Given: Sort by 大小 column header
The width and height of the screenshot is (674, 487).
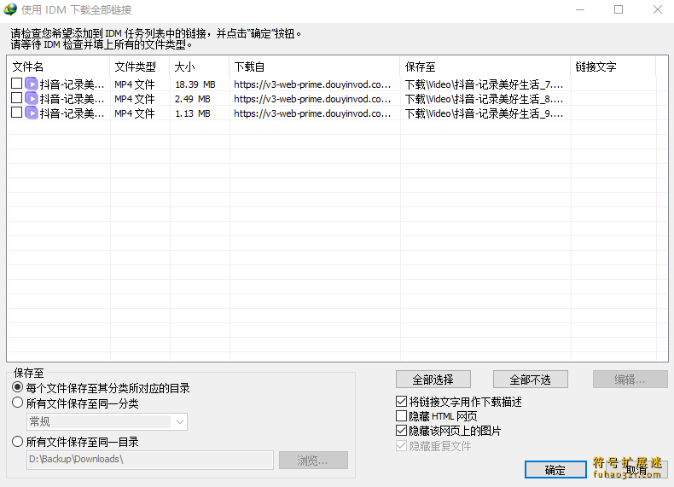Looking at the screenshot, I should [200, 67].
